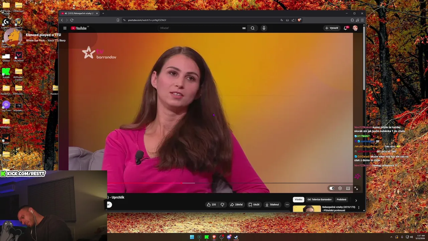Open video settings gear

pos(340,188)
